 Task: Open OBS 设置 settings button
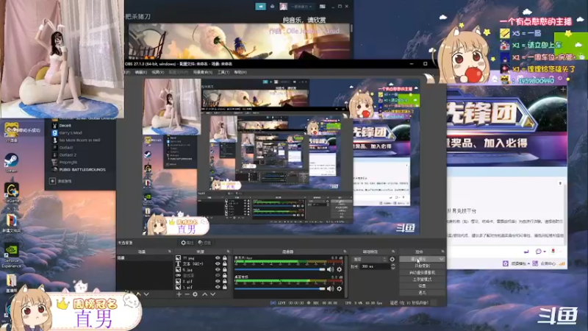[x=422, y=286]
